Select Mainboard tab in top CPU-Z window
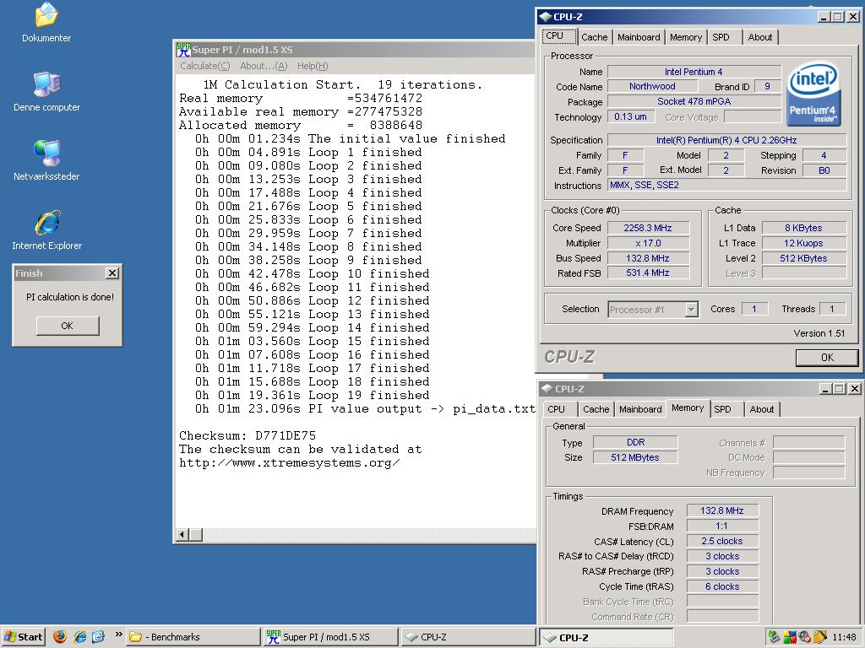 pyautogui.click(x=639, y=37)
